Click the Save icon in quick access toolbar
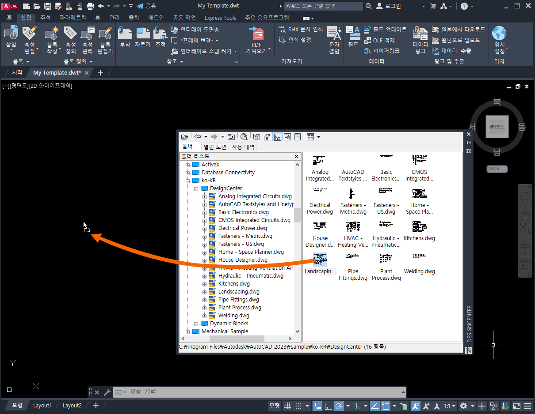 [48, 6]
